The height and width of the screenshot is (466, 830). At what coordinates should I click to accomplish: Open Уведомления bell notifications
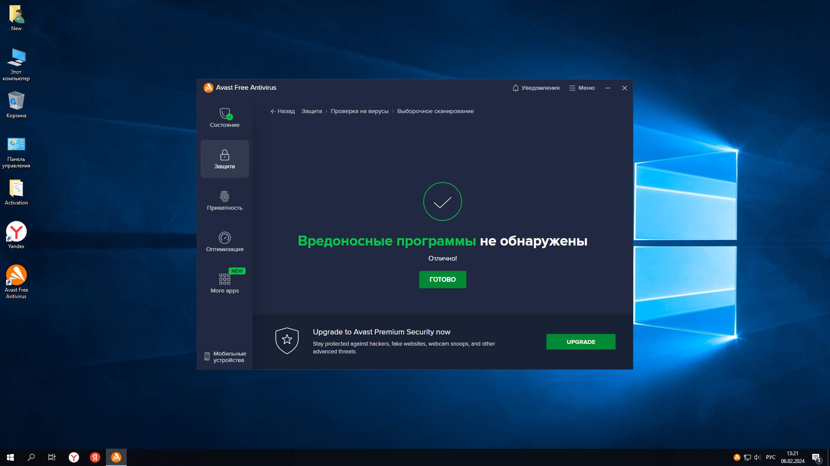point(536,88)
